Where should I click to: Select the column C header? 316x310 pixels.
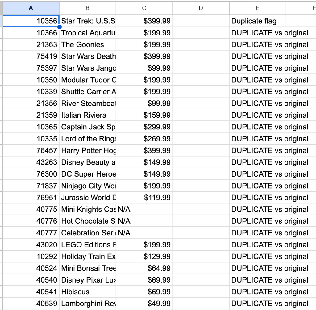click(144, 8)
